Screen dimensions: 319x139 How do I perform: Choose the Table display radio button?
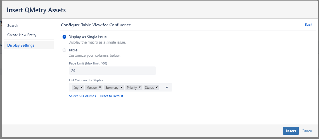click(x=64, y=50)
